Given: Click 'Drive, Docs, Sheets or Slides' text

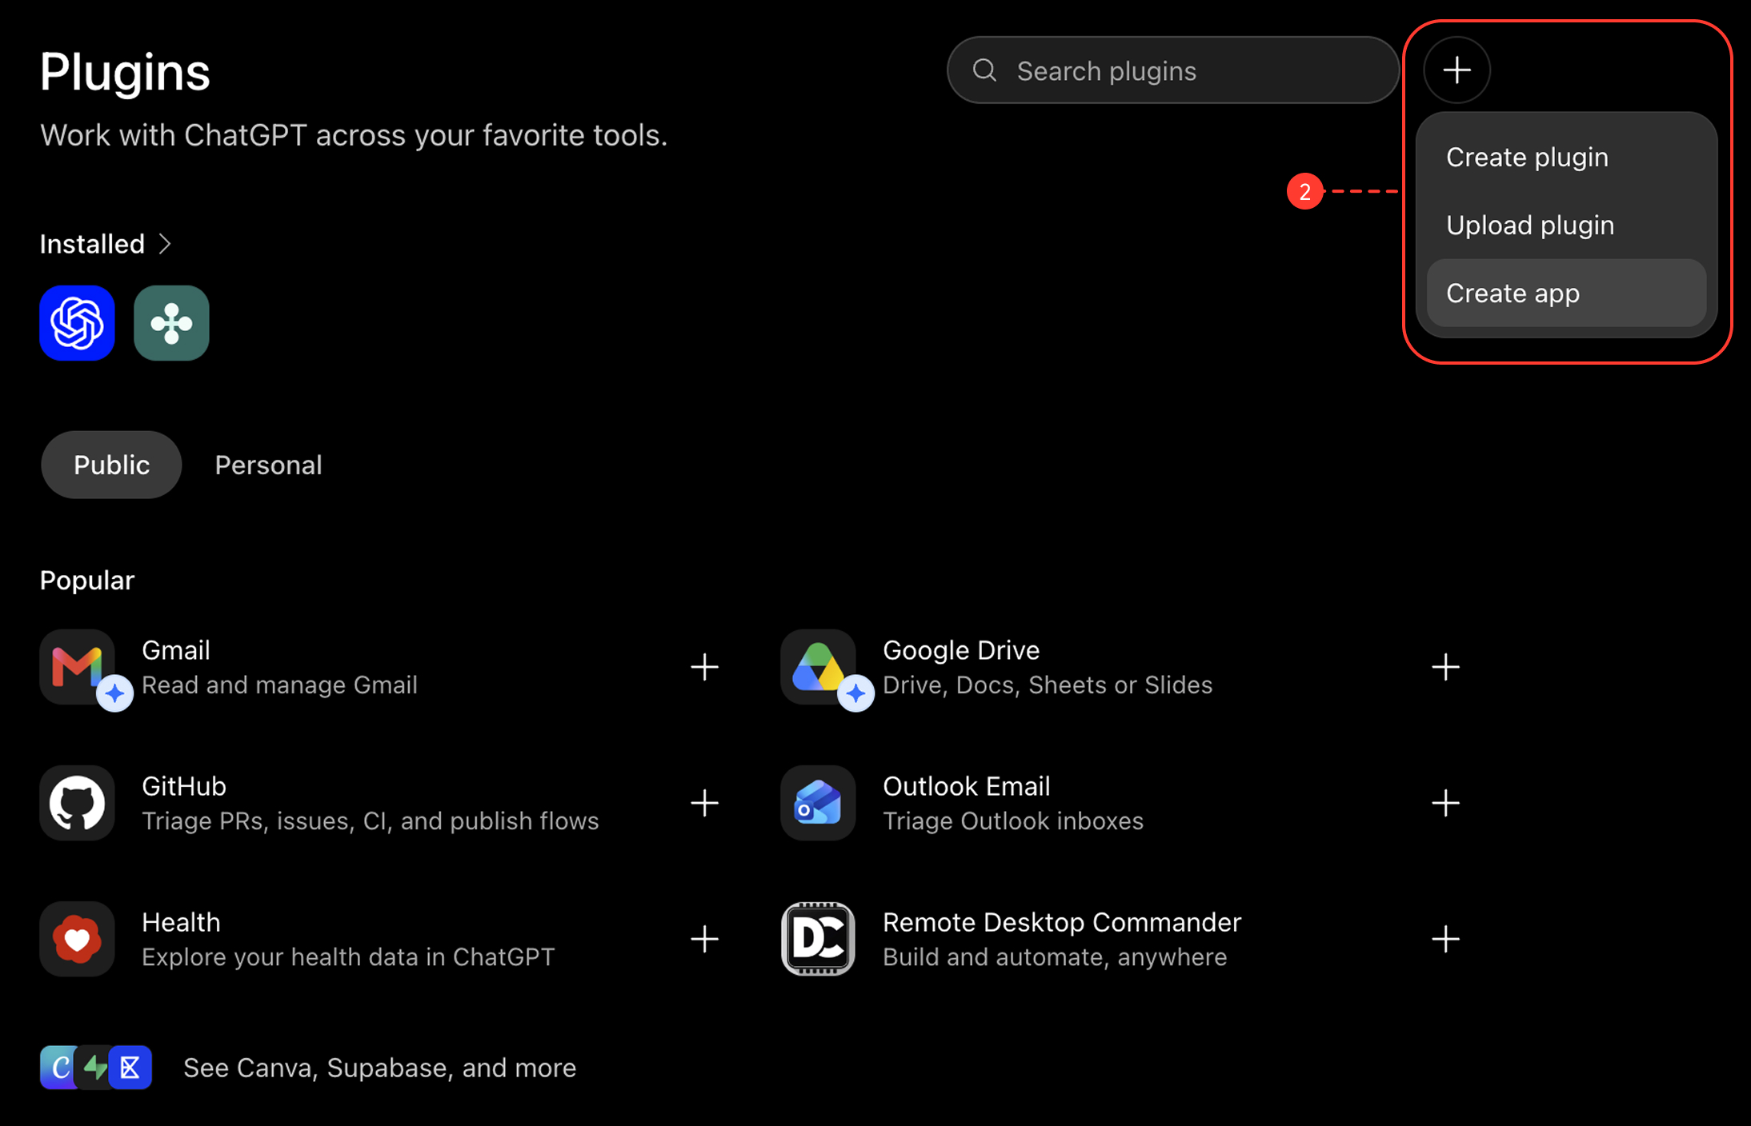Looking at the screenshot, I should point(1048,685).
